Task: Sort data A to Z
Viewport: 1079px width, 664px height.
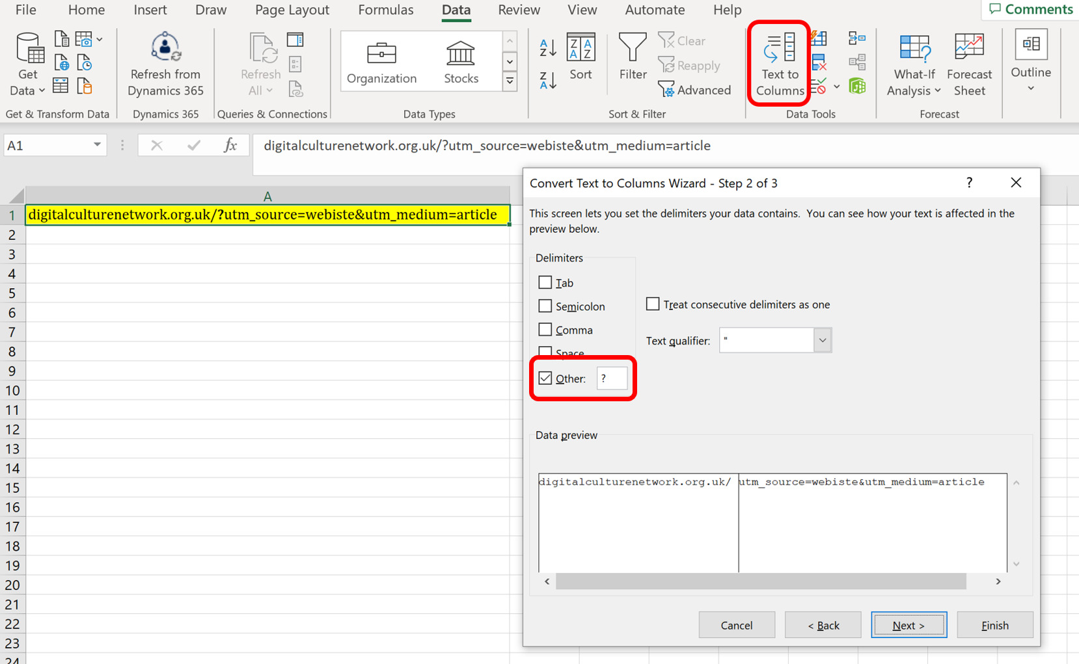Action: point(547,46)
